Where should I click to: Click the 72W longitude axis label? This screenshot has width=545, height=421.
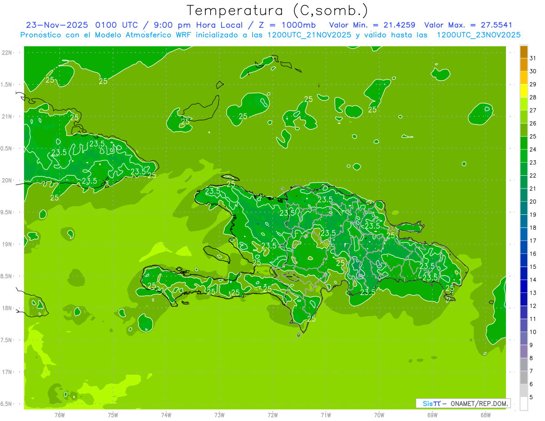[x=272, y=415]
